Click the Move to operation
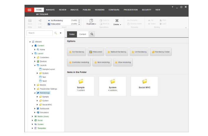This screenshot has width=208, height=136. pyautogui.click(x=104, y=24)
